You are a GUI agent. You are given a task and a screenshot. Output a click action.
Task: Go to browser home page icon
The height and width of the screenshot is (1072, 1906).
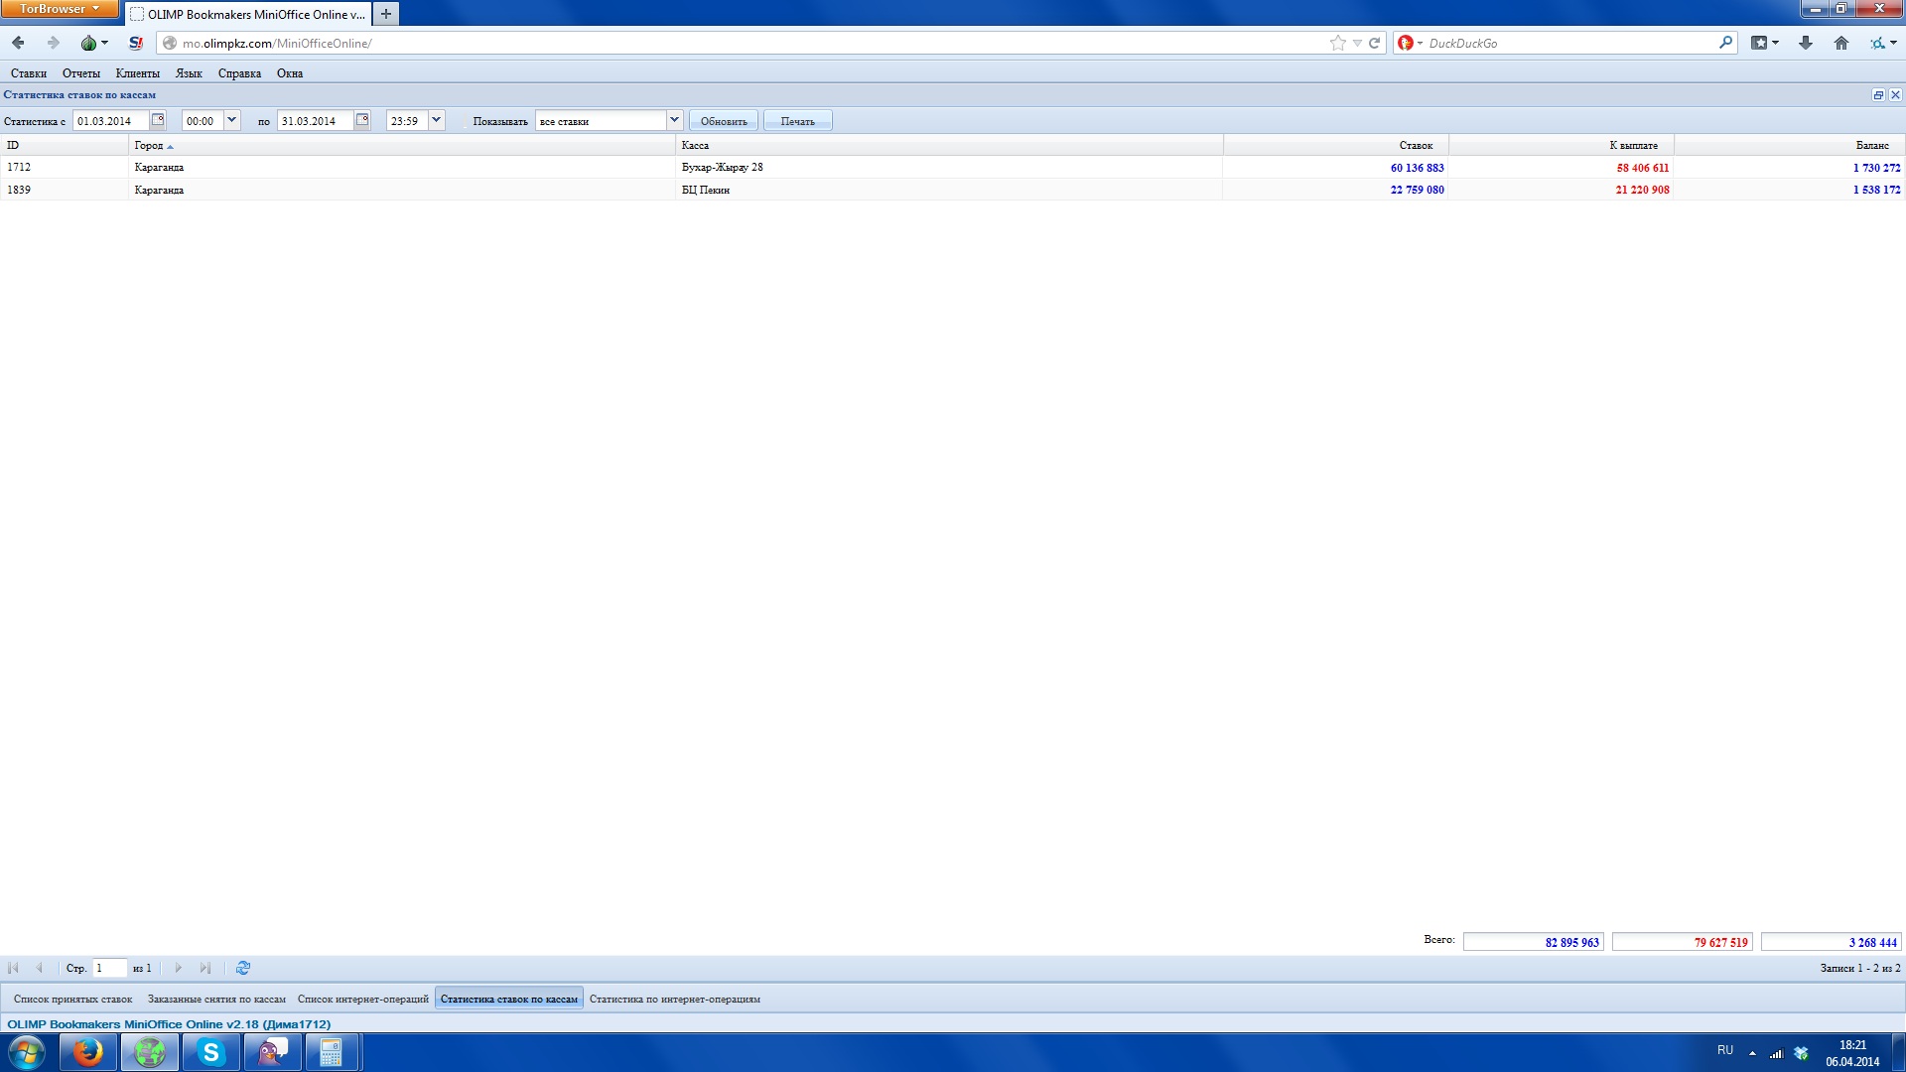[x=1841, y=43]
